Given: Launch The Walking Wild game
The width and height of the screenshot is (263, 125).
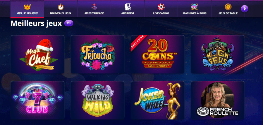Looking at the screenshot, I should click(97, 100).
